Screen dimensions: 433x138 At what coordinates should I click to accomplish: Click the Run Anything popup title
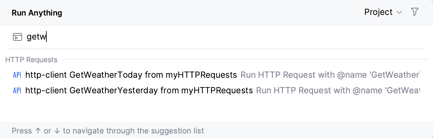coord(37,13)
